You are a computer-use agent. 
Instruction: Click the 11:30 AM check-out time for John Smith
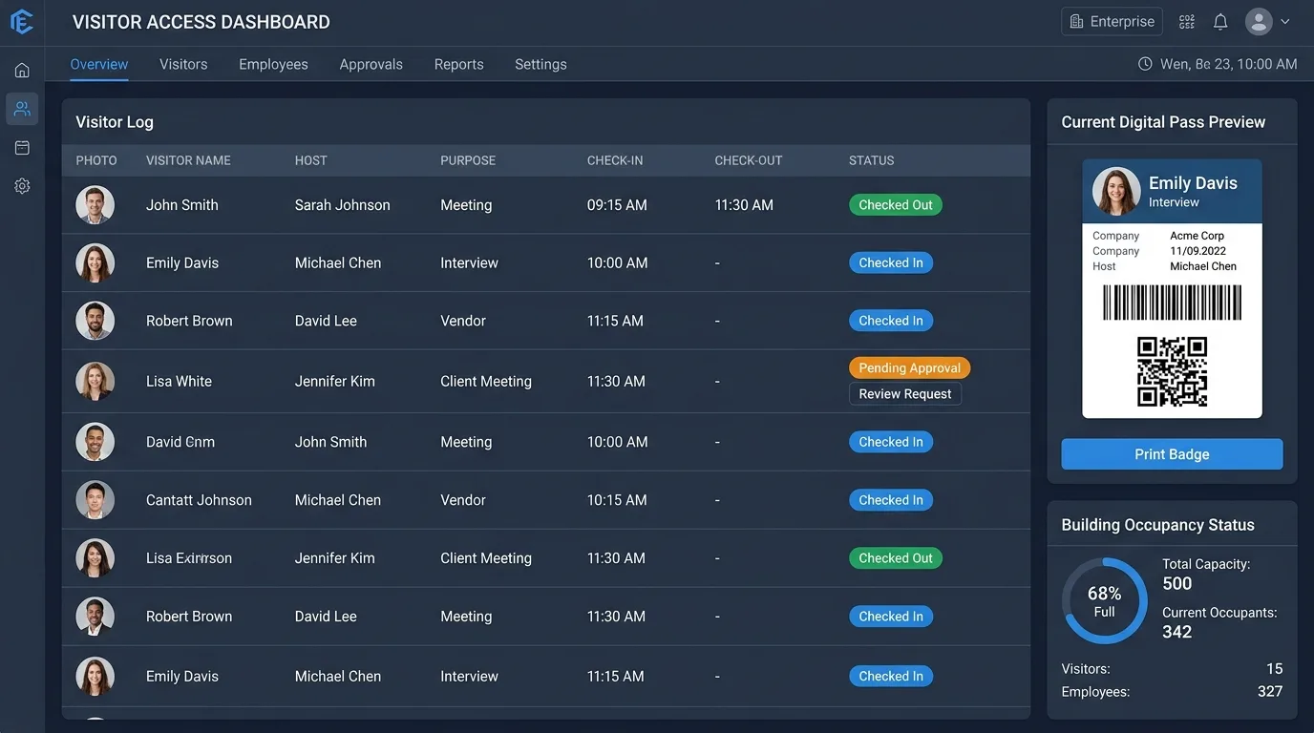pos(744,205)
